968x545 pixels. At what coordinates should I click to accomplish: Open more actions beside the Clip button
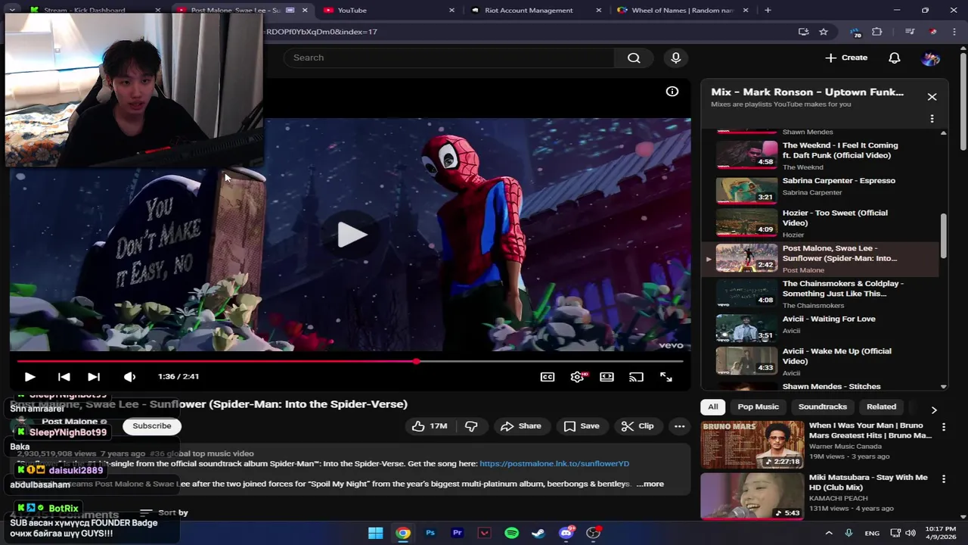point(679,426)
